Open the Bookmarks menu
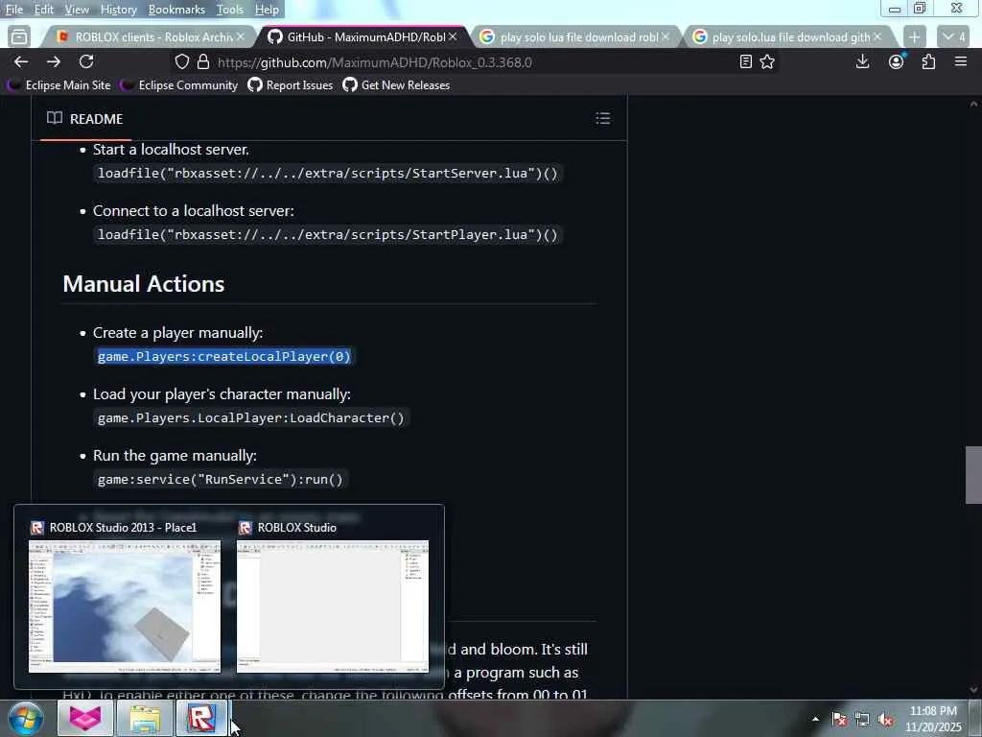The width and height of the screenshot is (982, 737). 176,10
